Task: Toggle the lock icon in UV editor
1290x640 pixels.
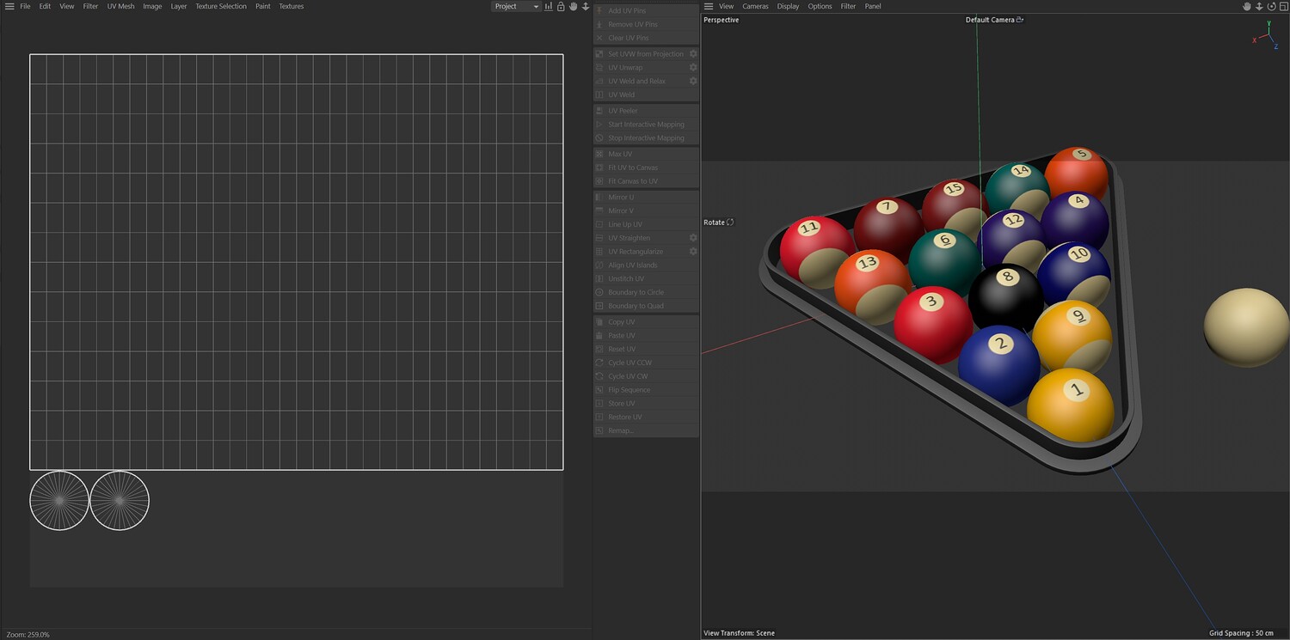Action: click(x=561, y=6)
